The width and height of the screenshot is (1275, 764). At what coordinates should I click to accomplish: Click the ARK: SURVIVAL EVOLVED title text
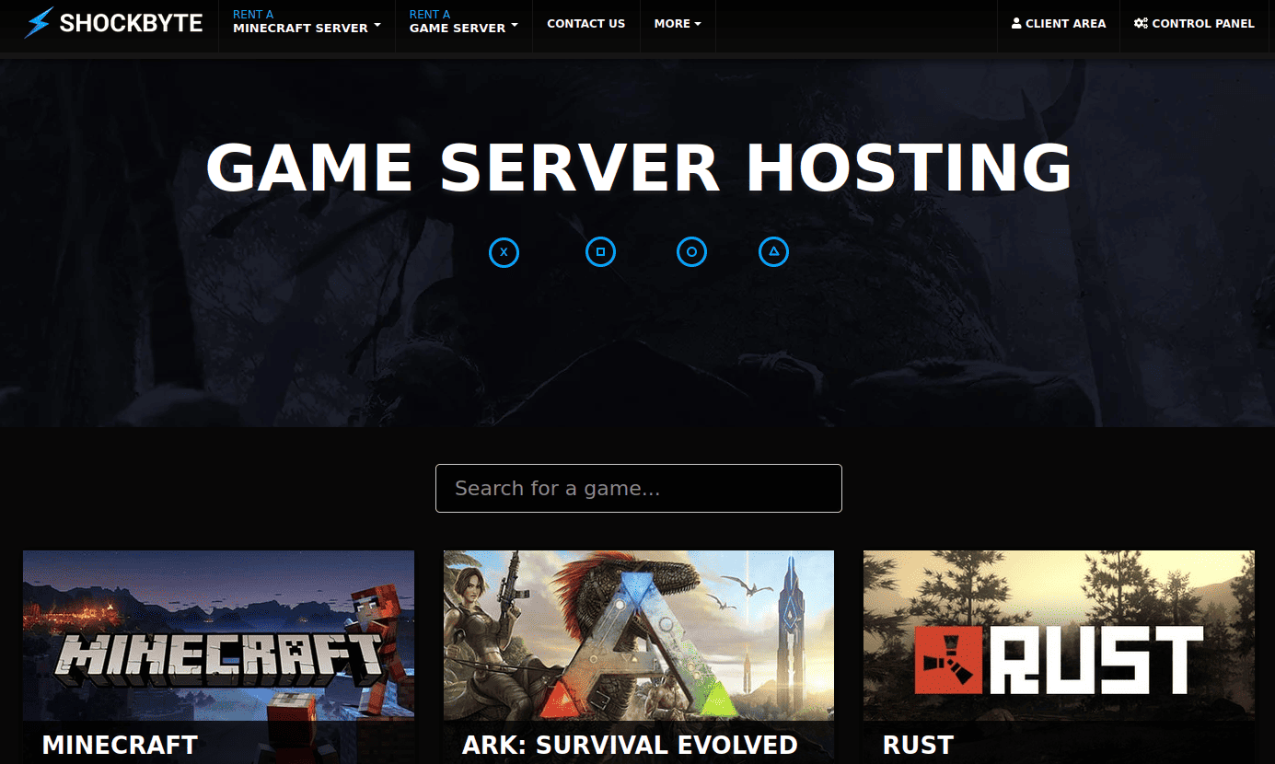630,745
